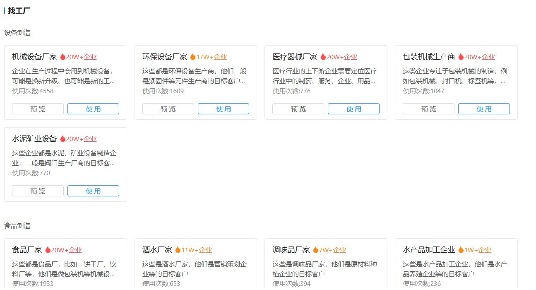
Task: Open the 调味品厂家 card title
Action: pyautogui.click(x=291, y=250)
